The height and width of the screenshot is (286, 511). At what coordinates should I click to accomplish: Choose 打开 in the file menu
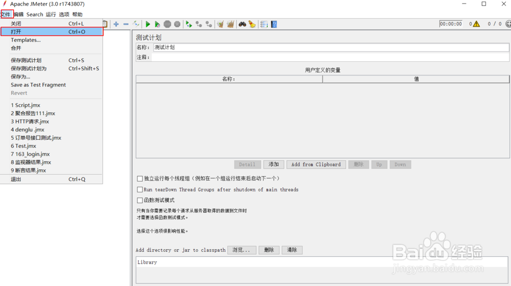[52, 32]
